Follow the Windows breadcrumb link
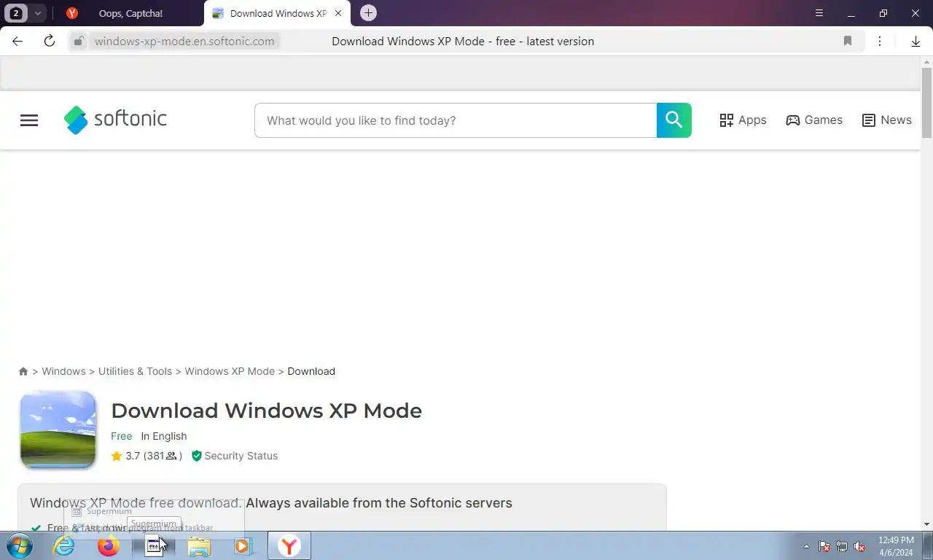Screen dimensions: 933x560 tap(63, 371)
